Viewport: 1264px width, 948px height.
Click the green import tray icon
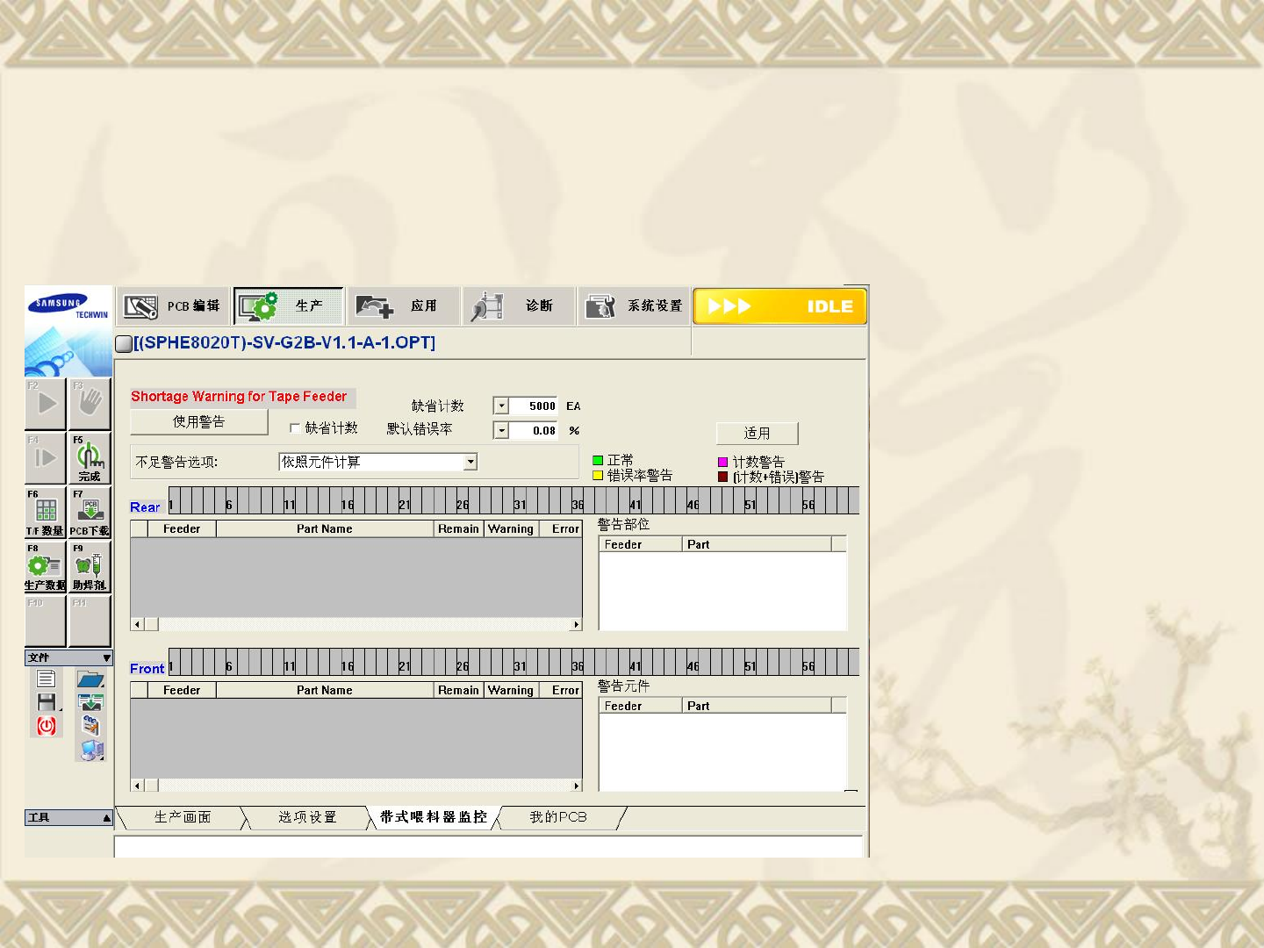click(90, 701)
